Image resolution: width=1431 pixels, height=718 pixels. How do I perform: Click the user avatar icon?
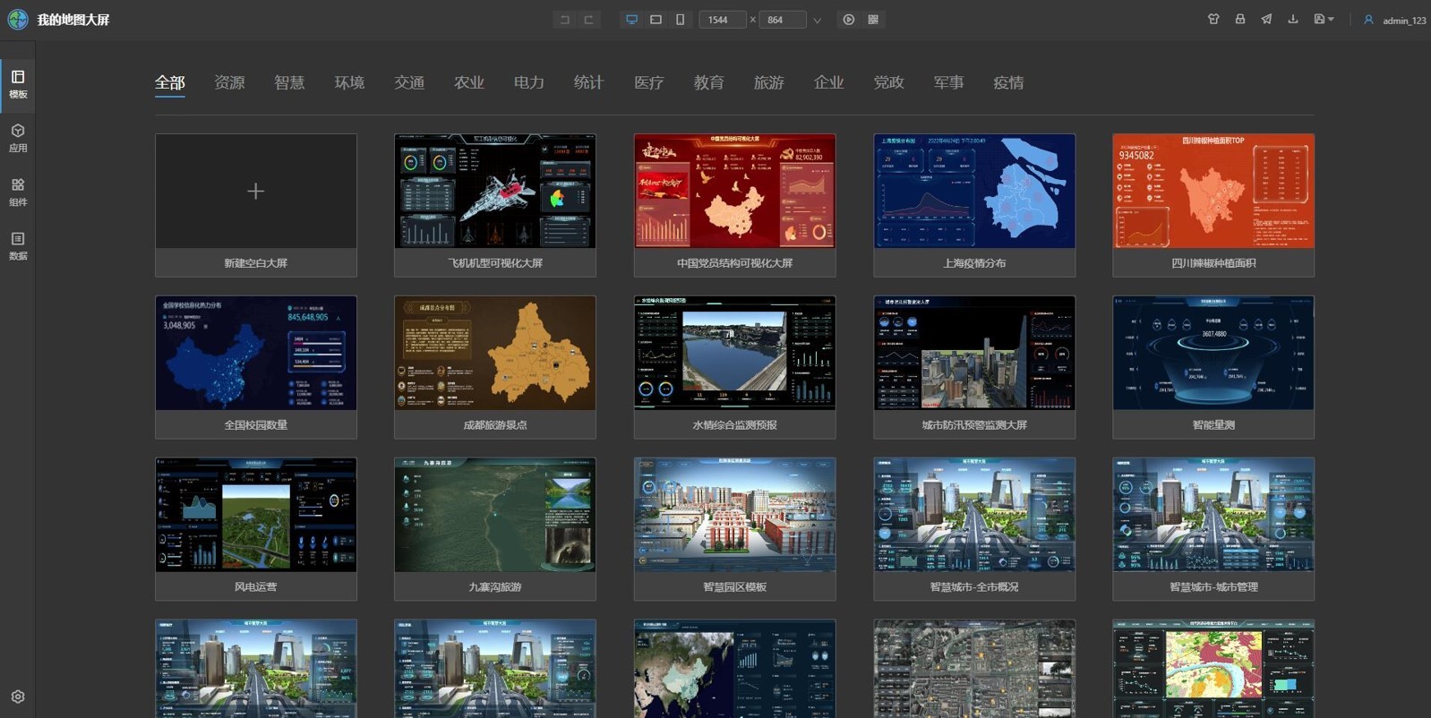[1368, 20]
